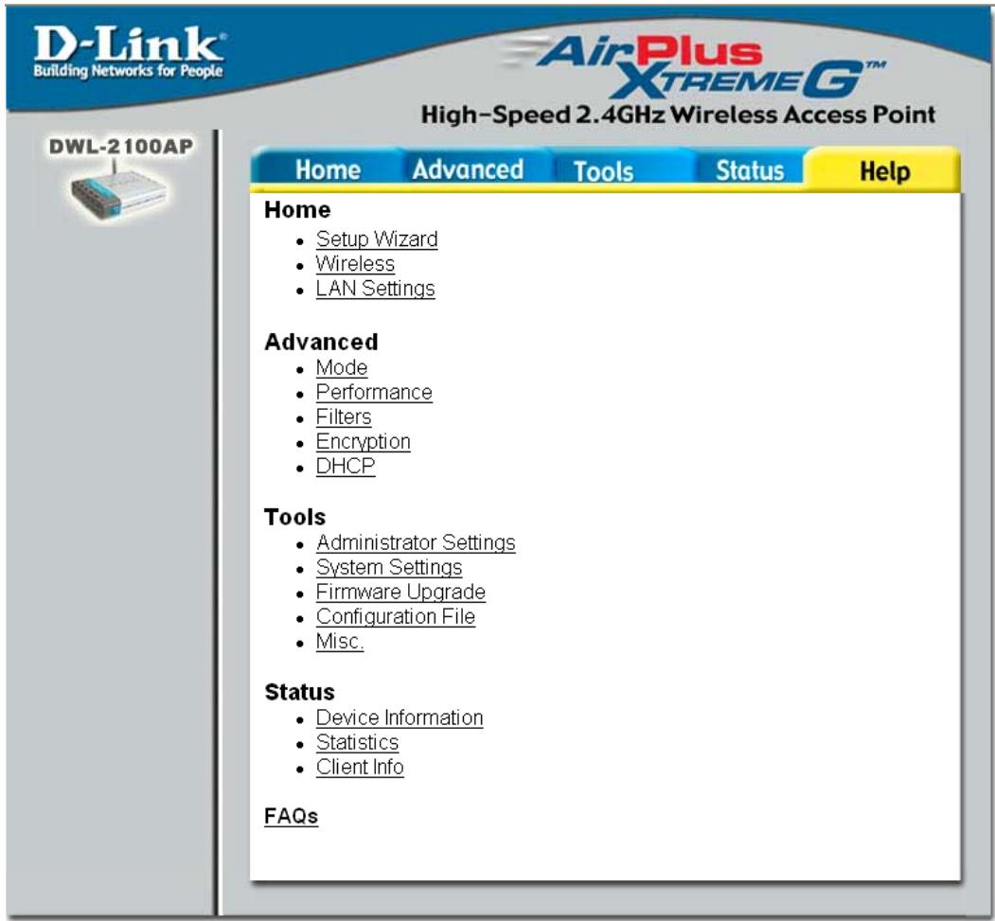Click the DWL-2100AP model label
The width and height of the screenshot is (995, 921).
[x=120, y=147]
